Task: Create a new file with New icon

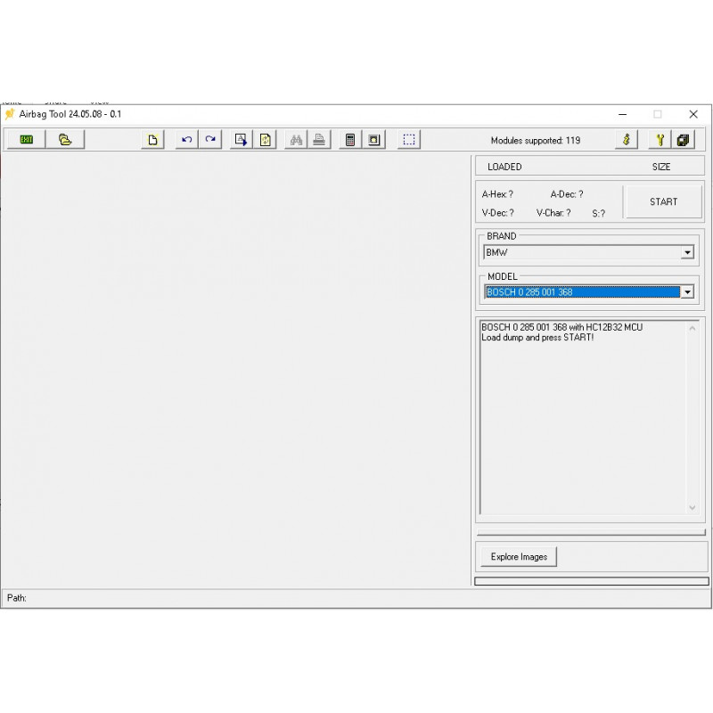Action: (152, 139)
